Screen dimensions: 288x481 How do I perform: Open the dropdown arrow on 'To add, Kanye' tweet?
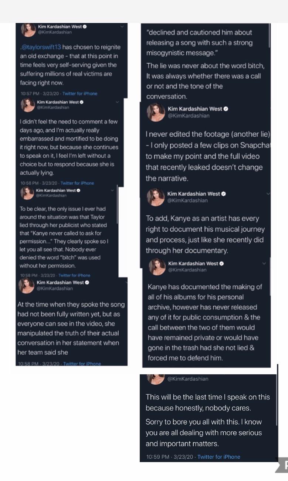[268, 193]
